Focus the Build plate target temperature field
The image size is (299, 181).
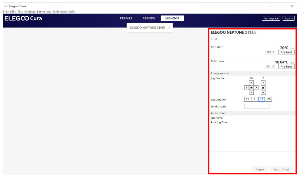click(270, 66)
